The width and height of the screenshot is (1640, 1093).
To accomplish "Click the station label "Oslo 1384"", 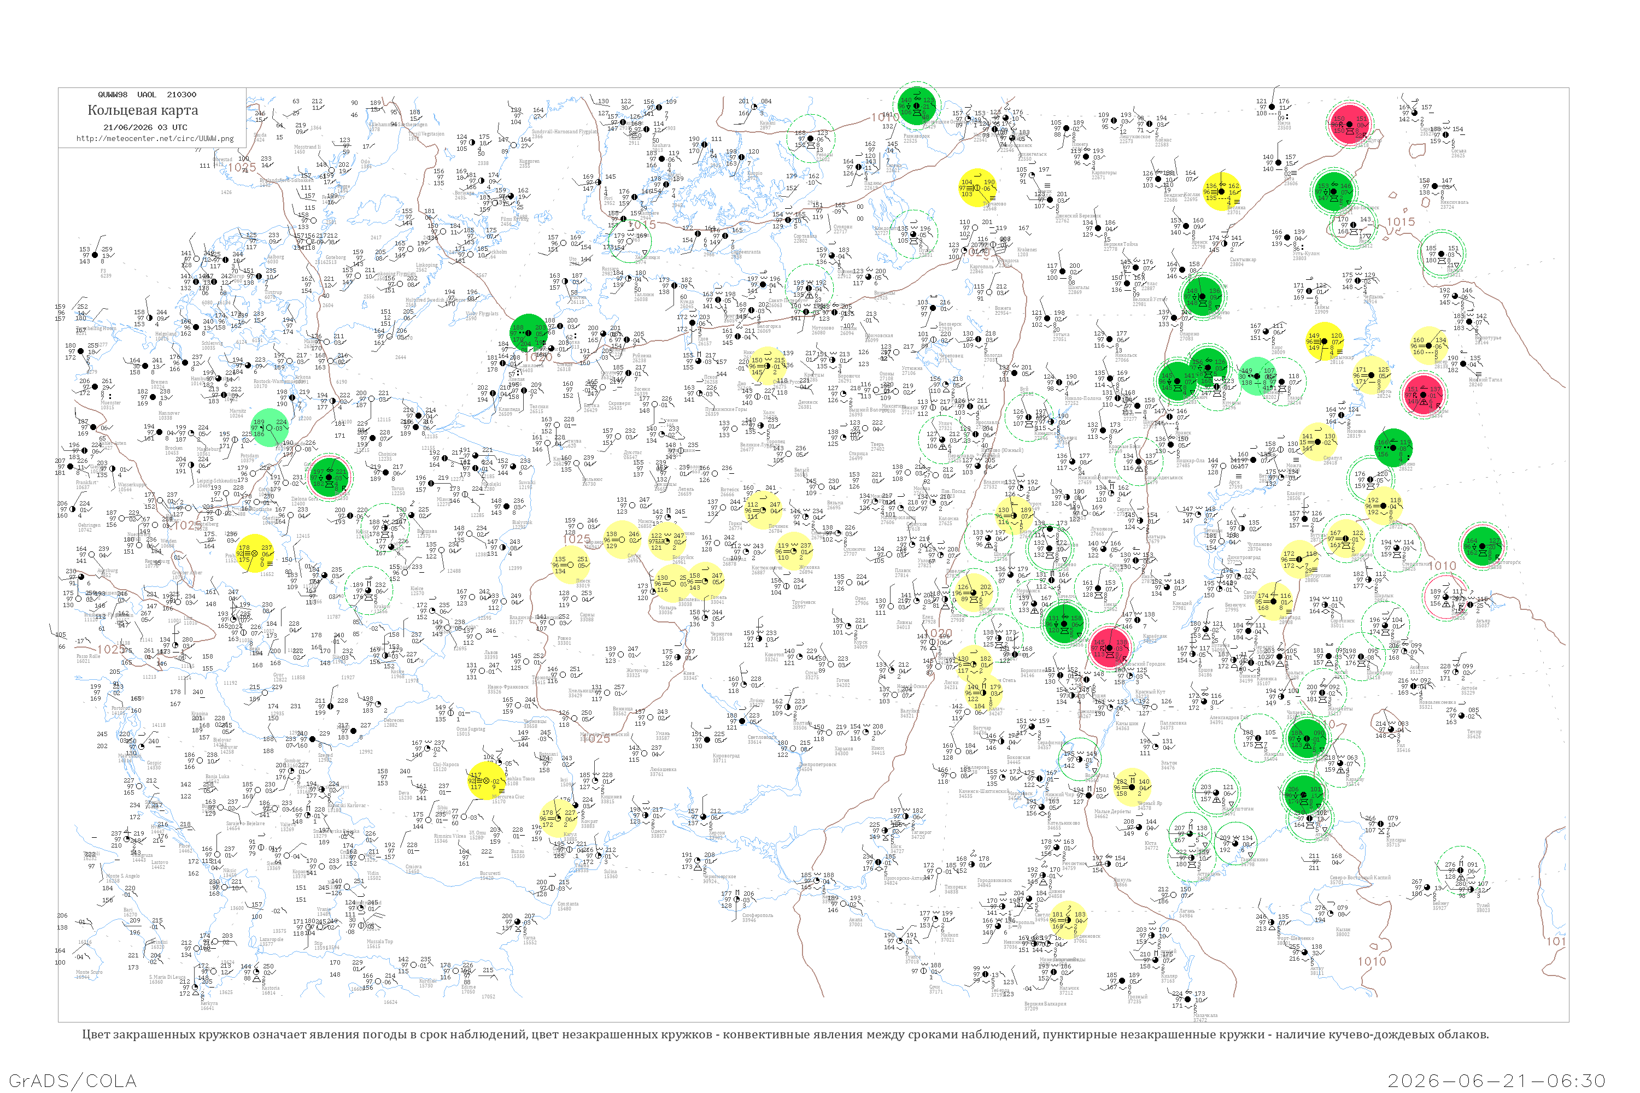I will [366, 164].
